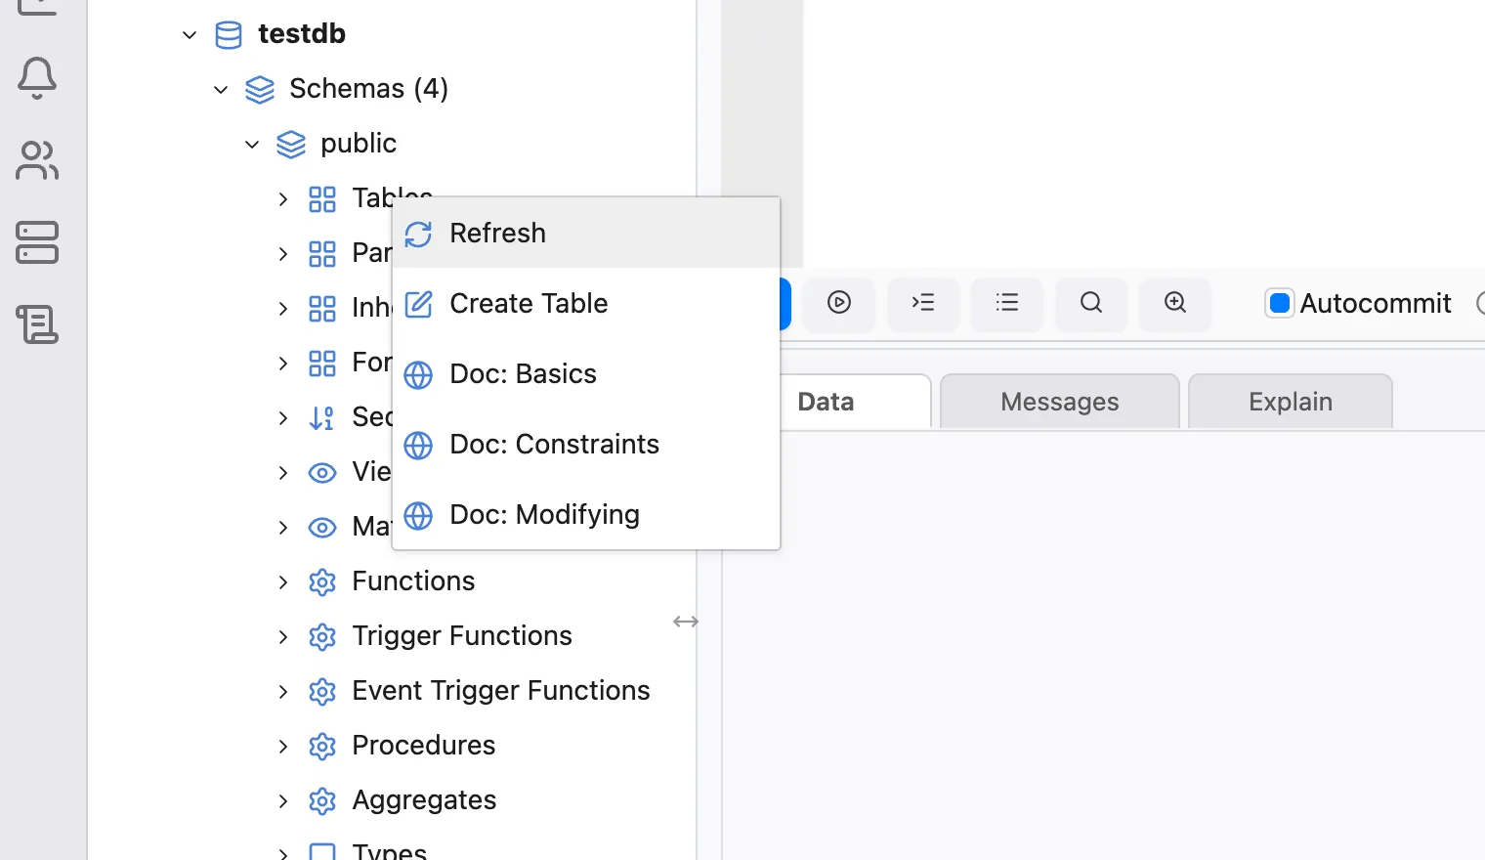Image resolution: width=1485 pixels, height=860 pixels.
Task: Open the users icon in sidebar
Action: 37,161
